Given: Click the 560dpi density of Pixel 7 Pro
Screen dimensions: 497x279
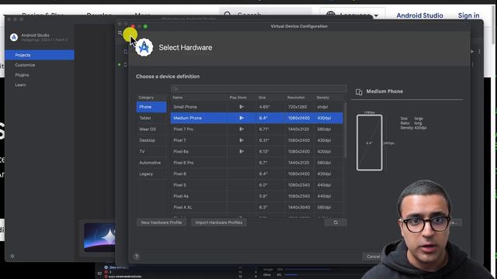Looking at the screenshot, I should (324, 129).
